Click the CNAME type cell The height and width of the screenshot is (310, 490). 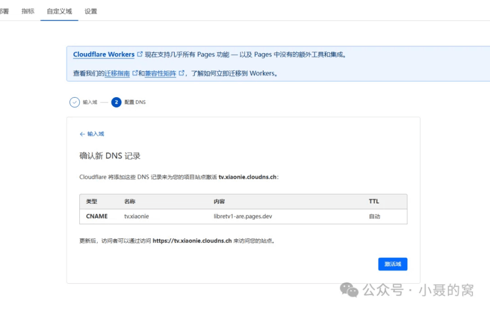(97, 216)
